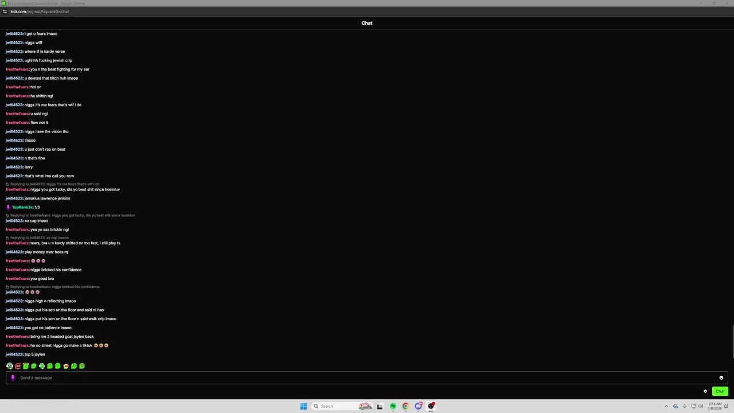734x413 pixels.
Task: Pick the last green quick emote
Action: (x=82, y=366)
